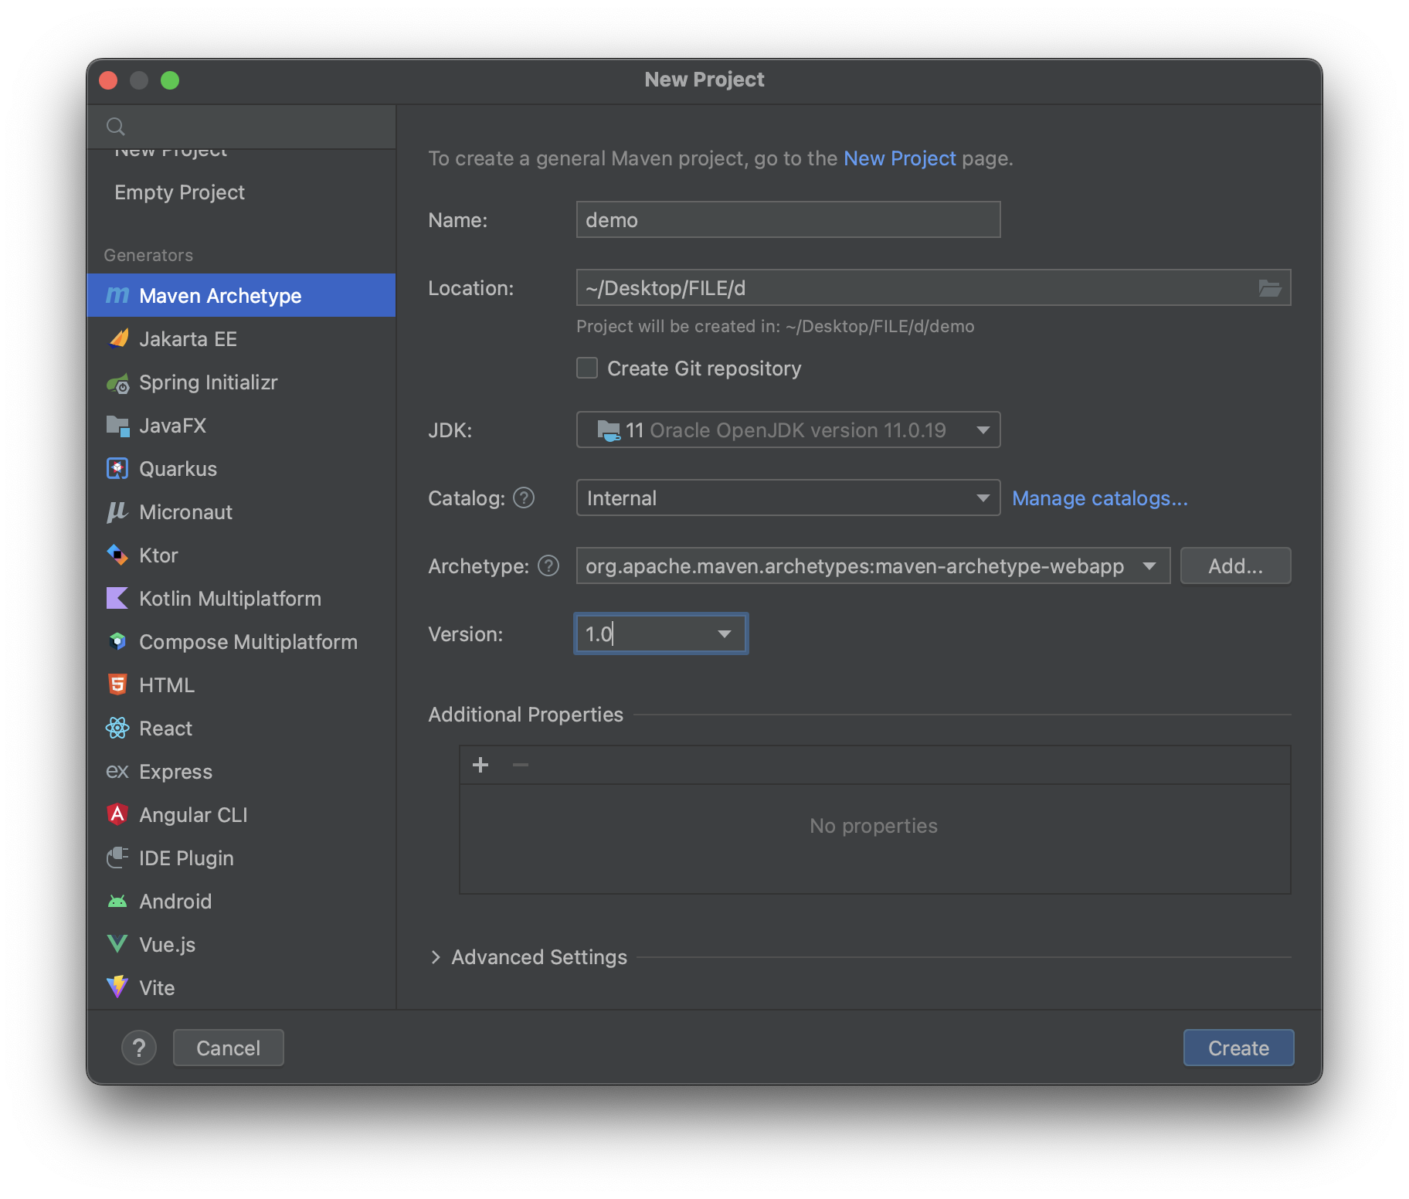Enable Create Git repository checkbox

click(587, 368)
